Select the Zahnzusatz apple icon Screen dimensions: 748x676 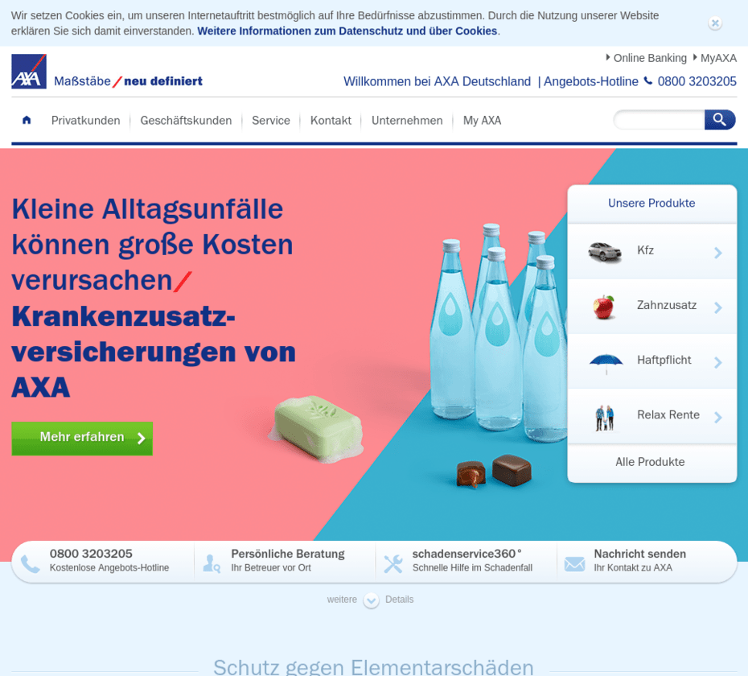[x=604, y=307]
